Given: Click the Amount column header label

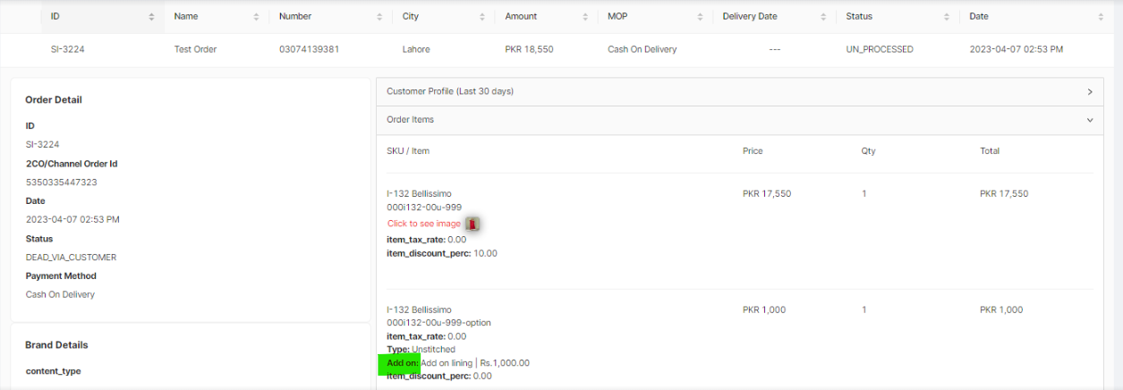Looking at the screenshot, I should 521,17.
